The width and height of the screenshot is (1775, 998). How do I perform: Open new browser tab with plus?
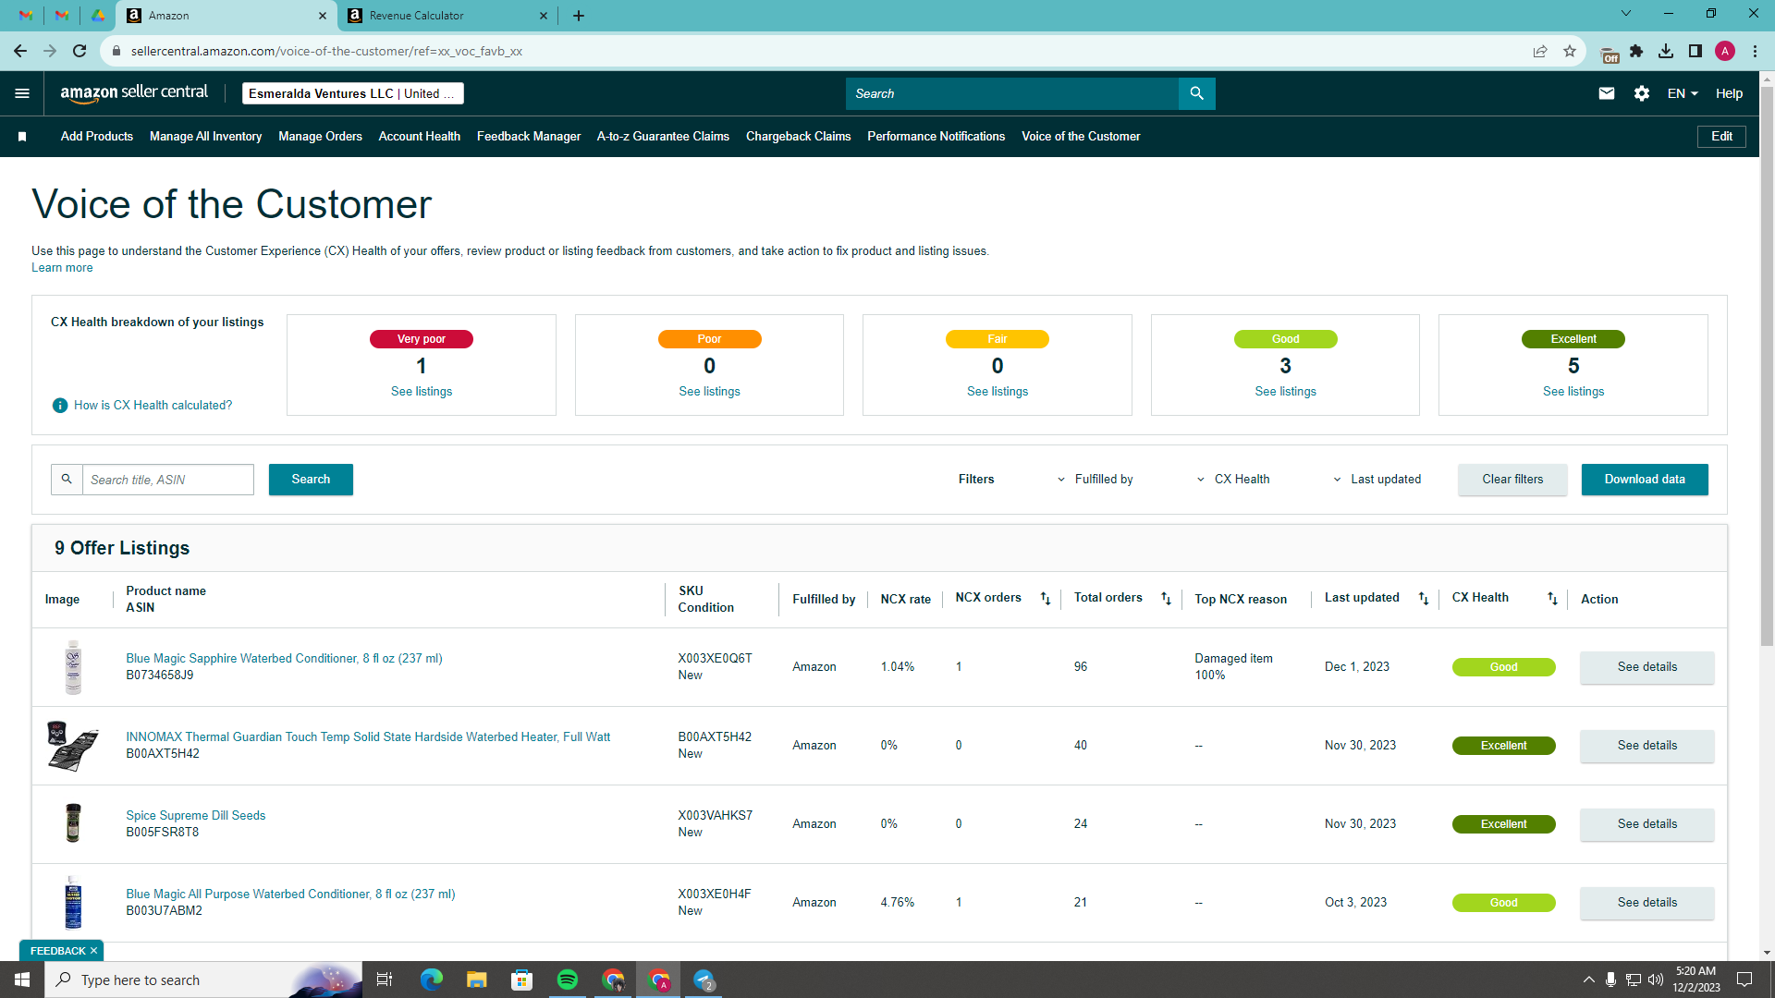579,16
